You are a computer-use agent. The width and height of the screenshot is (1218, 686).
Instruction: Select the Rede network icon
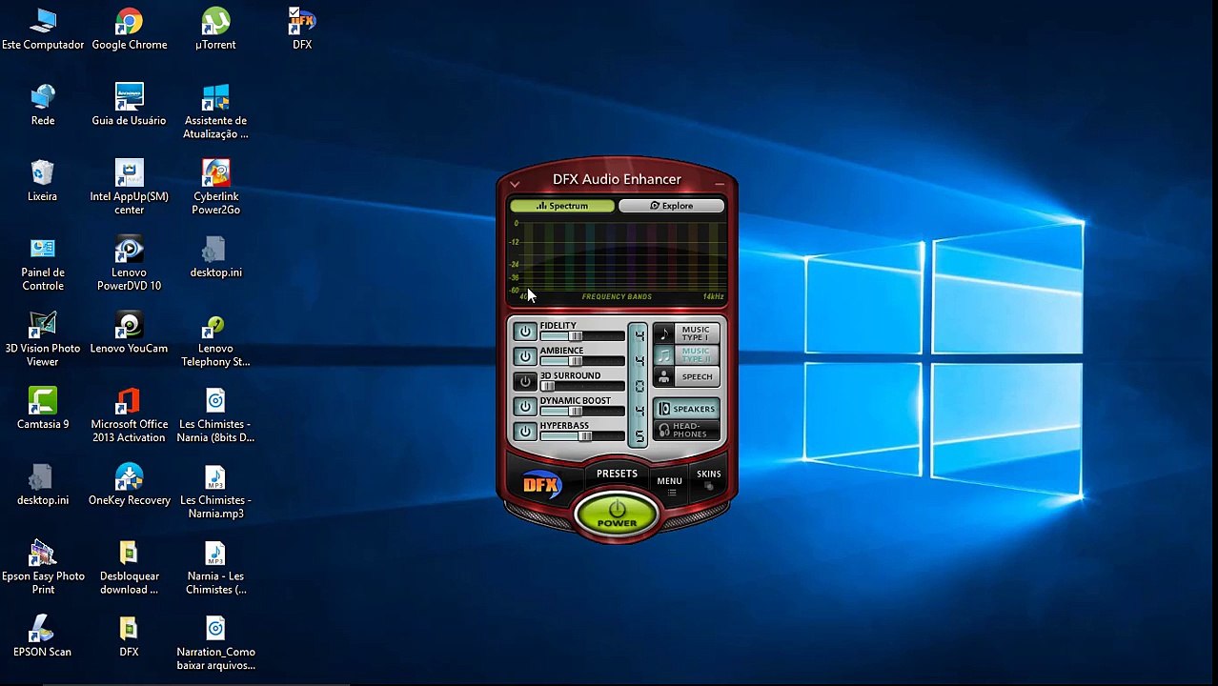click(x=43, y=105)
